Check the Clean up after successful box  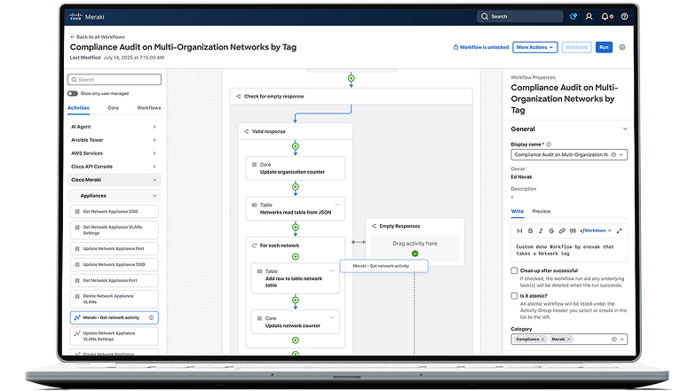pyautogui.click(x=515, y=270)
